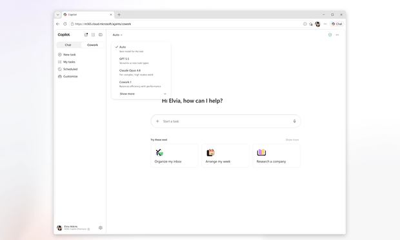Close the Copilot browser tab
This screenshot has height=240, width=400.
111,15
